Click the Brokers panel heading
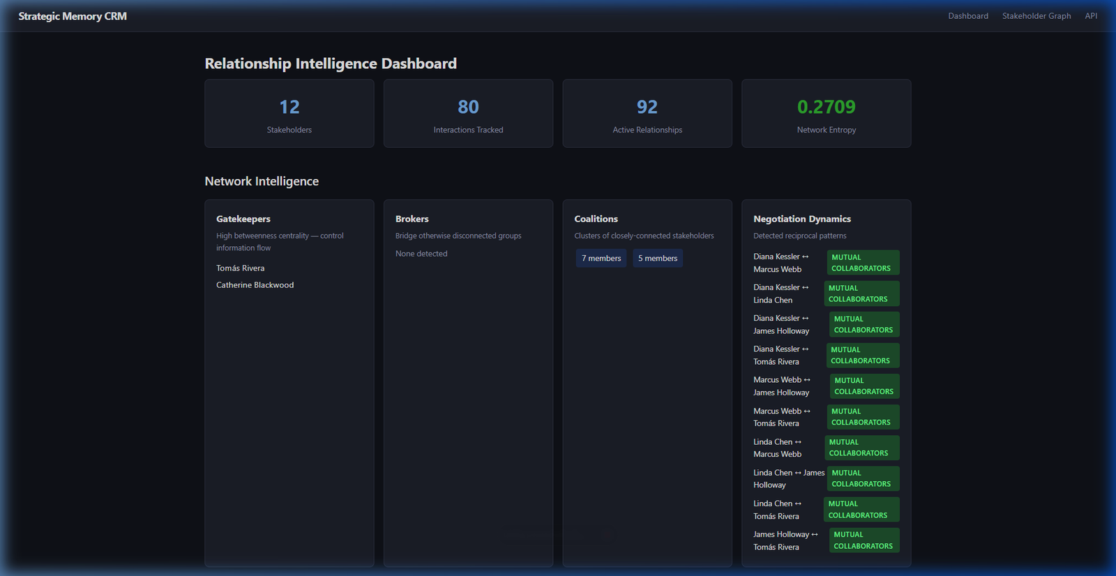 412,219
